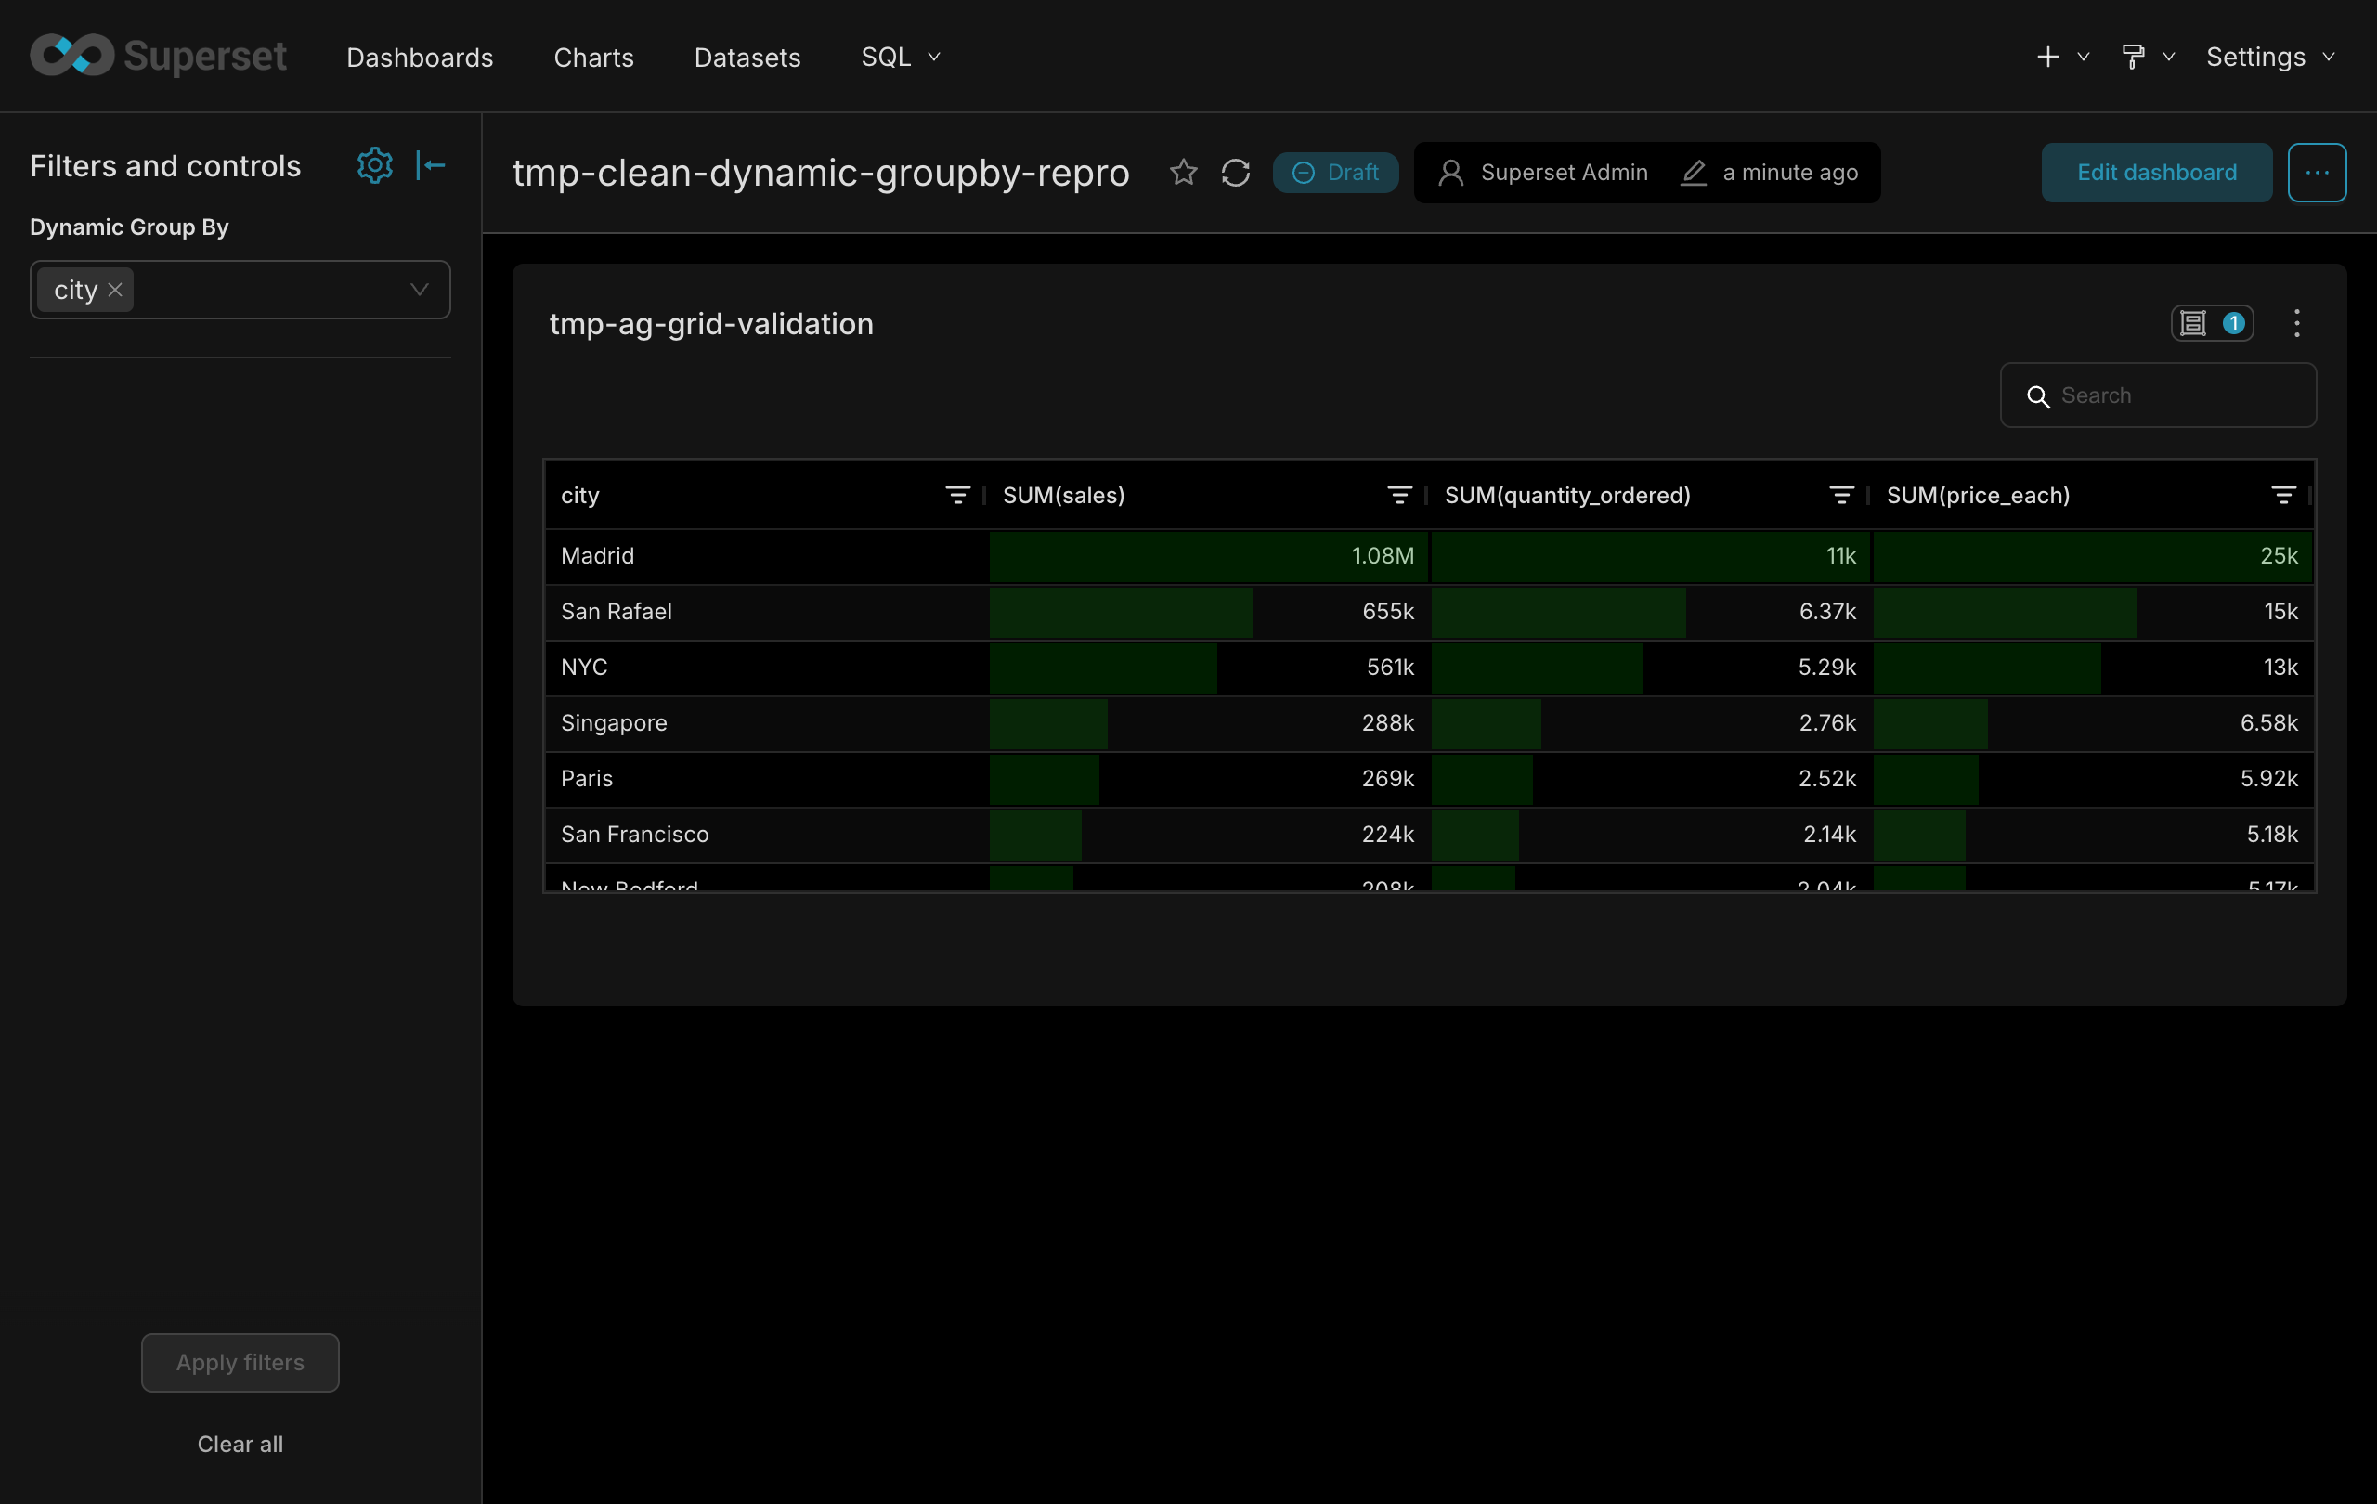Expand the chevron beside the paint roller icon
The height and width of the screenshot is (1504, 2377).
pos(2168,58)
